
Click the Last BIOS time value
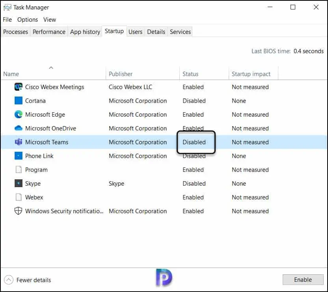(x=309, y=51)
